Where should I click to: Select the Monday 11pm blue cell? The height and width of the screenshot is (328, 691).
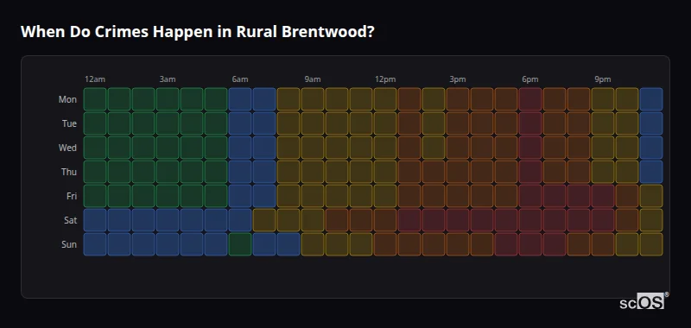pos(651,99)
